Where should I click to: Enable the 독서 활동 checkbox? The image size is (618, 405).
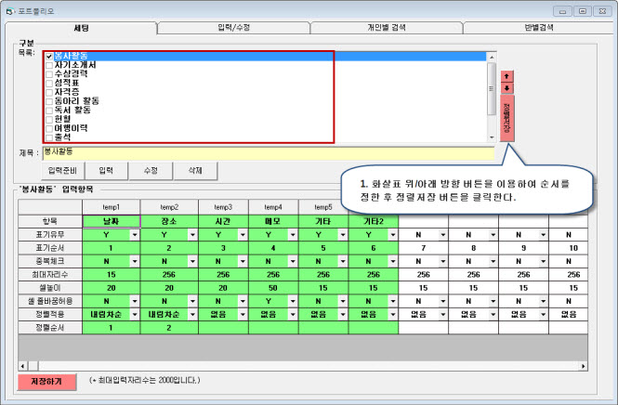click(49, 110)
